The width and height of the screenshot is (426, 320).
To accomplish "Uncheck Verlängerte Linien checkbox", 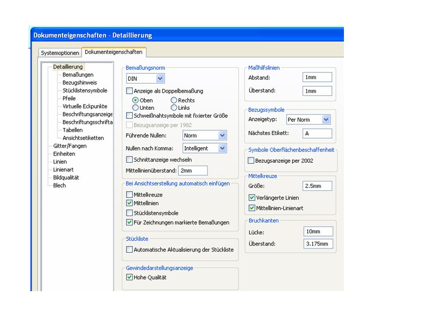I will 252,197.
